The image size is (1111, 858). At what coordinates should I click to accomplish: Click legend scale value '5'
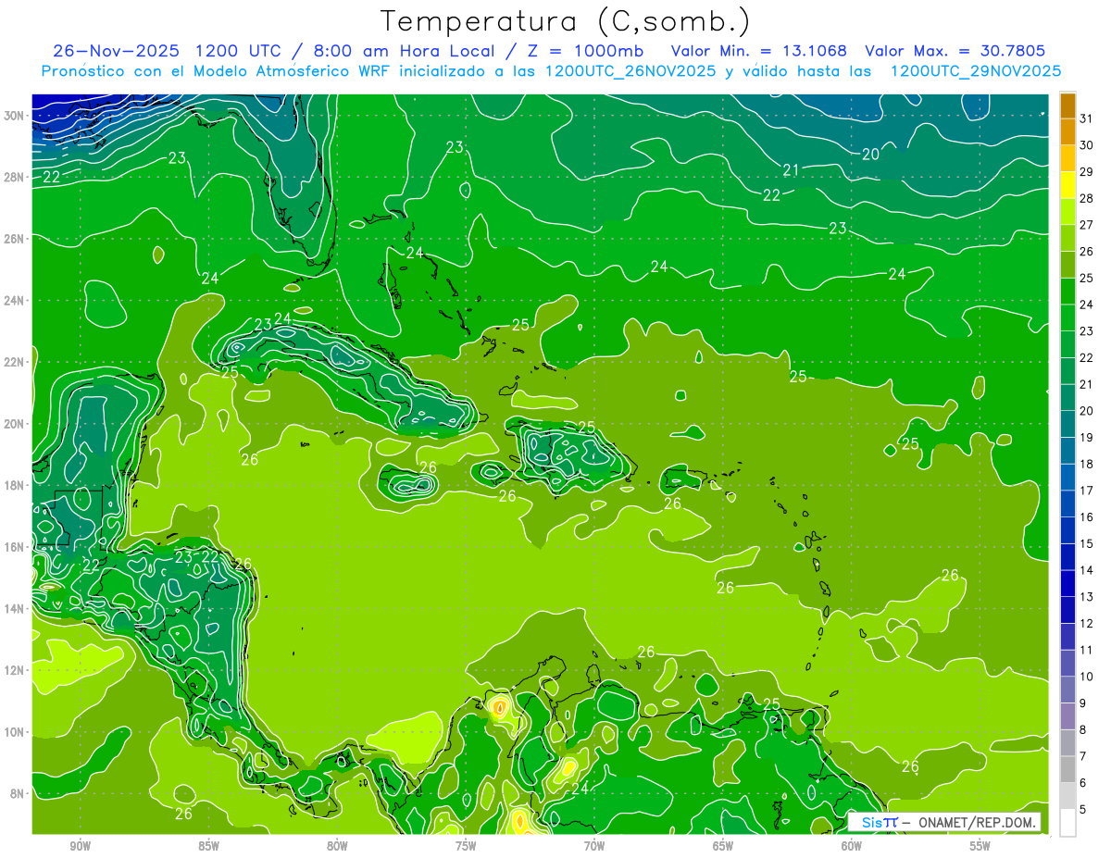pyautogui.click(x=1083, y=810)
